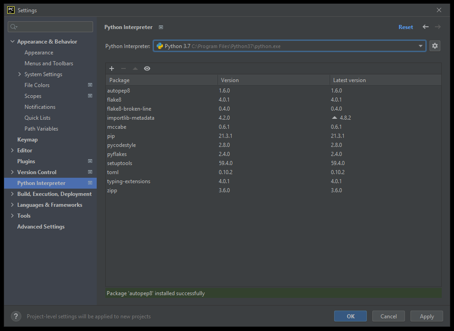Screen dimensions: 454x331
Task: Collapse the Appearance & Behavior section
Action: (x=12, y=42)
